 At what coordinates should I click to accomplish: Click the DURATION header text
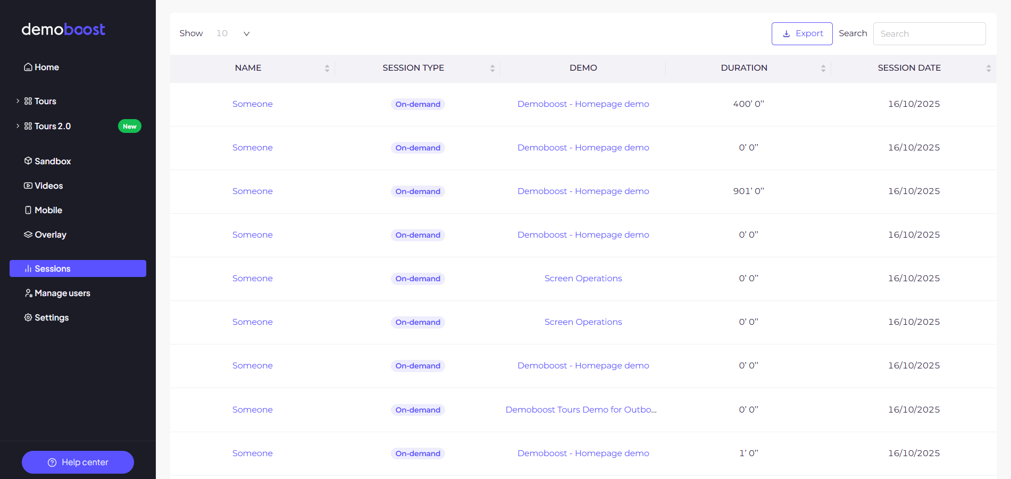click(744, 68)
